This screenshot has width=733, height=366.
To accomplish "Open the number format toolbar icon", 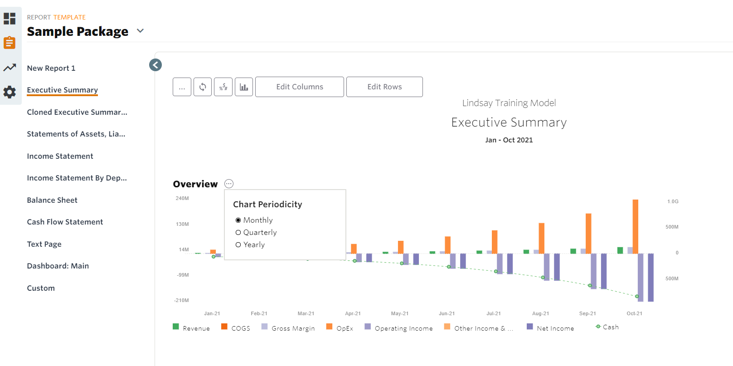I will (x=223, y=87).
